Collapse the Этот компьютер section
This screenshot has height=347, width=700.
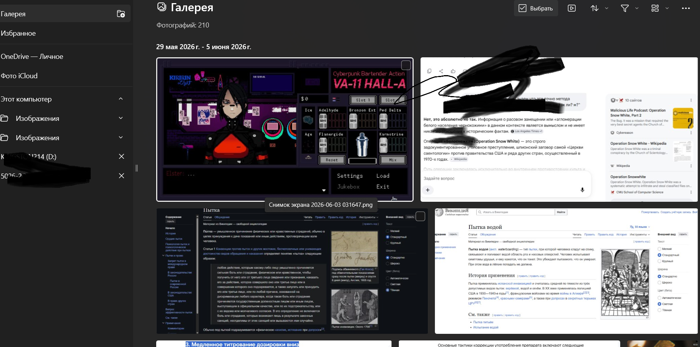[121, 99]
